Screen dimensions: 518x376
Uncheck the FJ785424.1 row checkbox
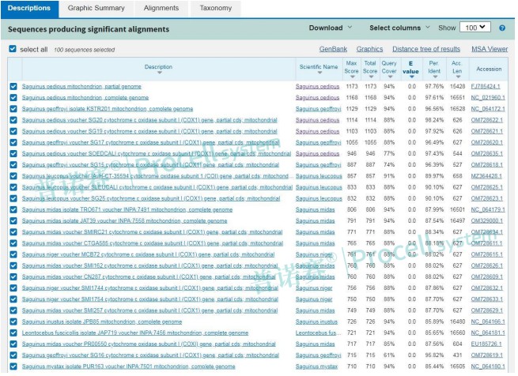point(13,86)
